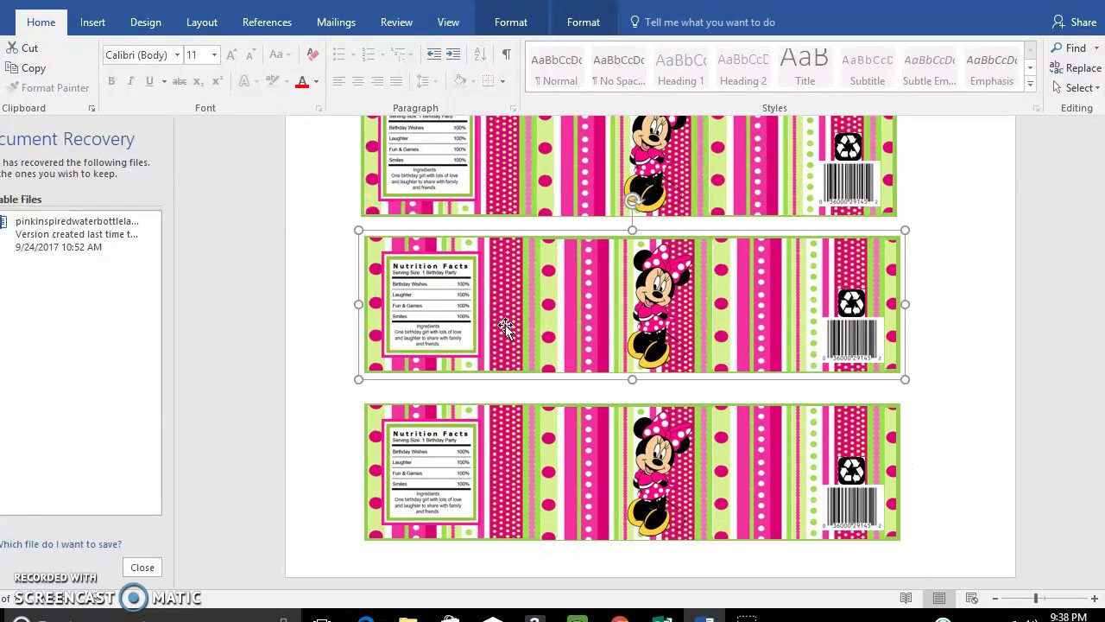
Task: Toggle Underline formatting
Action: (149, 81)
